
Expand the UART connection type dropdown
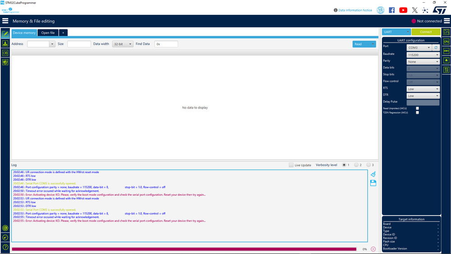396,32
